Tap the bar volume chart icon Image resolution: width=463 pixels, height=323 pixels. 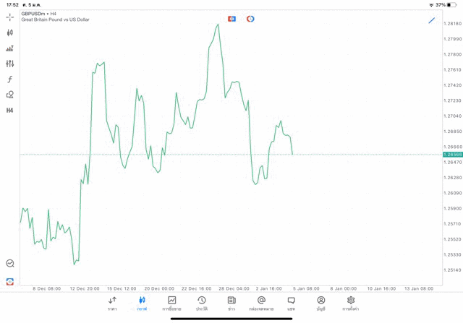tap(10, 48)
